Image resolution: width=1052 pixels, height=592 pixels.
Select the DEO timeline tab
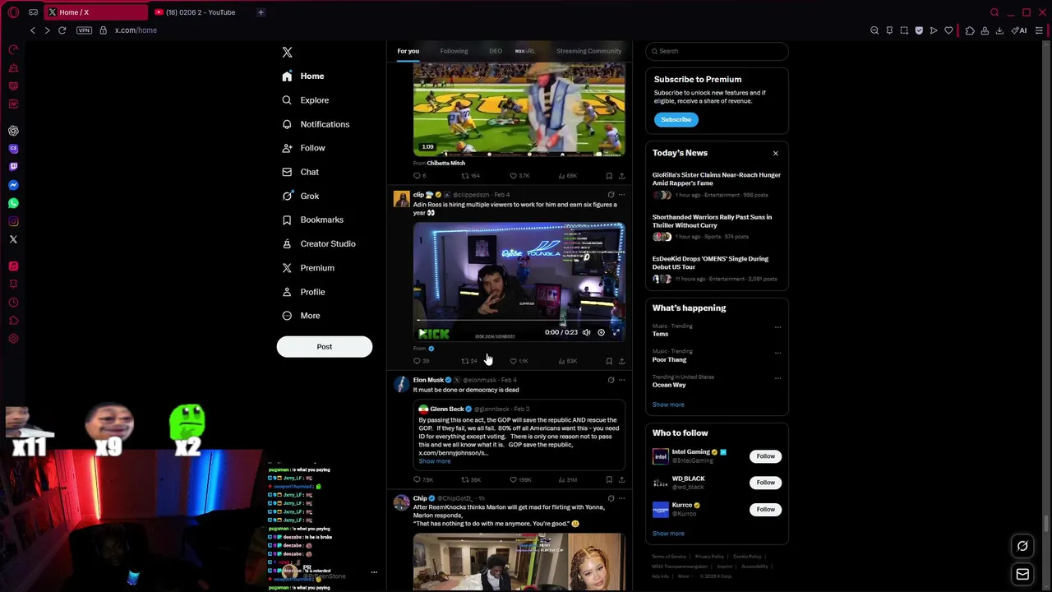pyautogui.click(x=496, y=51)
